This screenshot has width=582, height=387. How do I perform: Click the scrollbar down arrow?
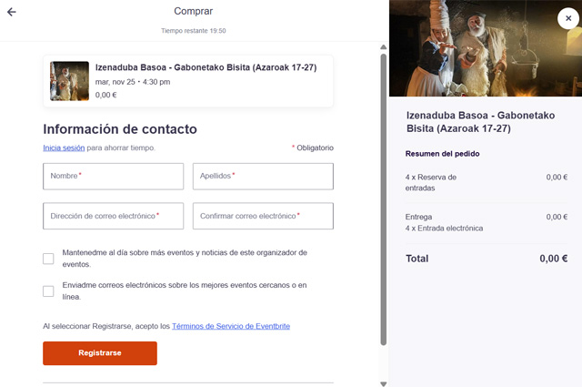(383, 382)
